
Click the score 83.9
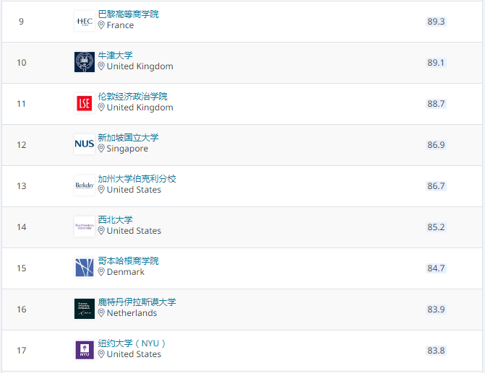click(x=436, y=309)
